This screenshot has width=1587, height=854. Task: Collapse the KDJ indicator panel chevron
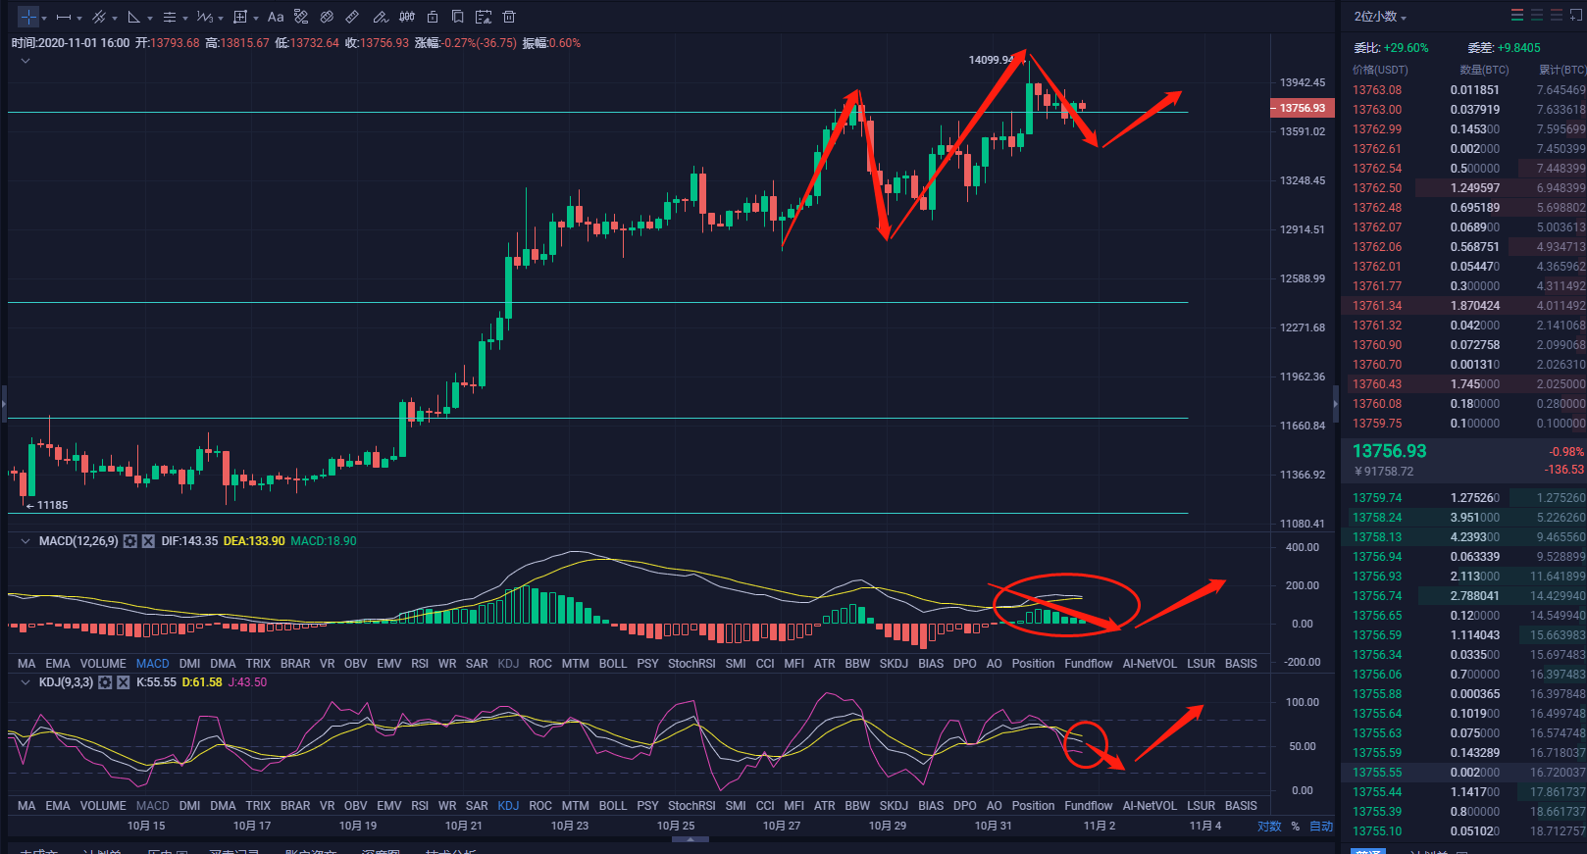[26, 682]
